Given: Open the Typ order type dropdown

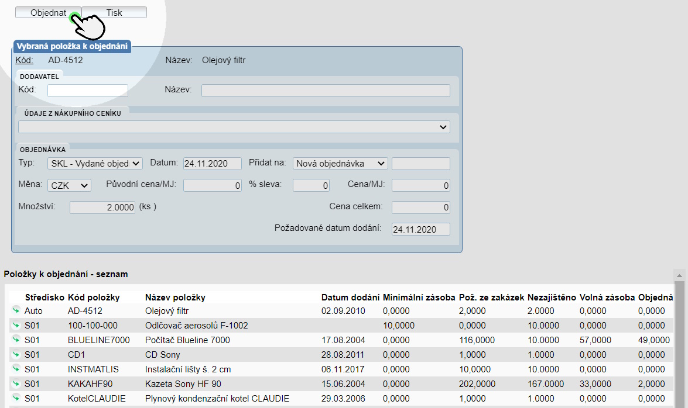Looking at the screenshot, I should point(95,164).
